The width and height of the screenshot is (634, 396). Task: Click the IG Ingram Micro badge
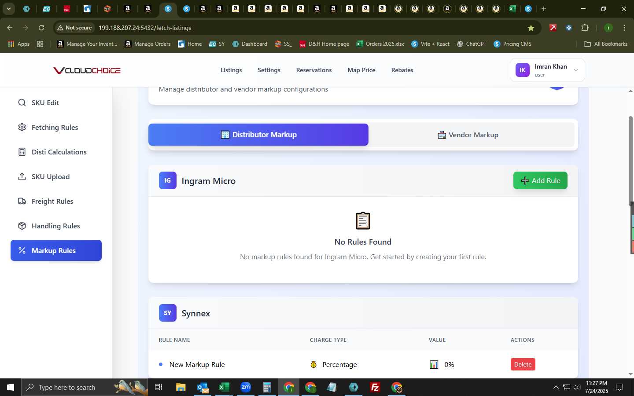[x=168, y=180]
